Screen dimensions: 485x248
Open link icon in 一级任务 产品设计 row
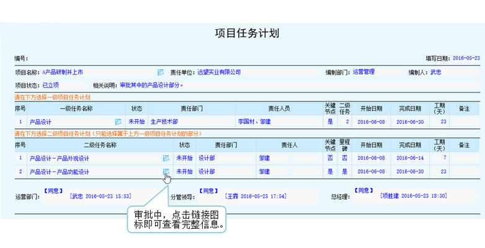(x=118, y=122)
